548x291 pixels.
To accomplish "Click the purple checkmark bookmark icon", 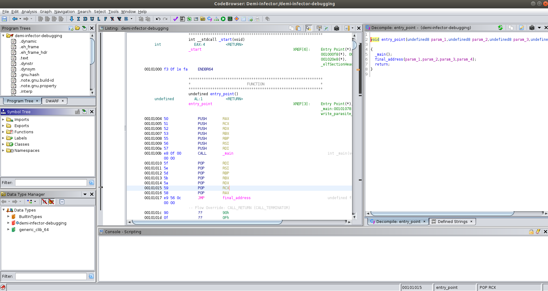I will [175, 19].
